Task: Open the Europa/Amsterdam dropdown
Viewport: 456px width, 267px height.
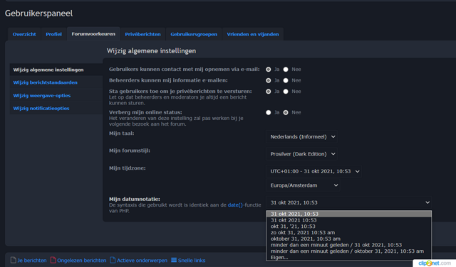Action: coord(303,185)
